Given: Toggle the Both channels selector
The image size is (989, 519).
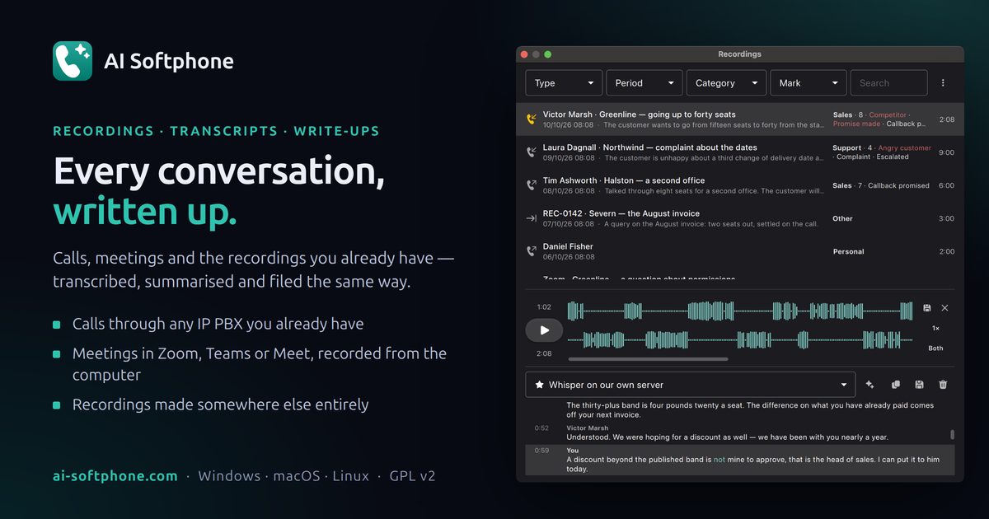Looking at the screenshot, I should click(x=935, y=348).
